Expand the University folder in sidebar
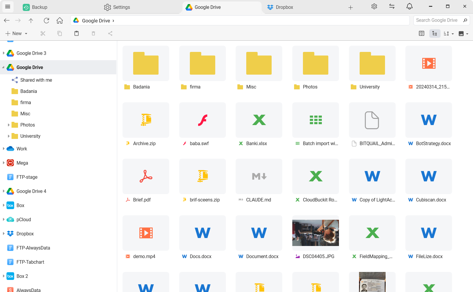 (x=9, y=136)
